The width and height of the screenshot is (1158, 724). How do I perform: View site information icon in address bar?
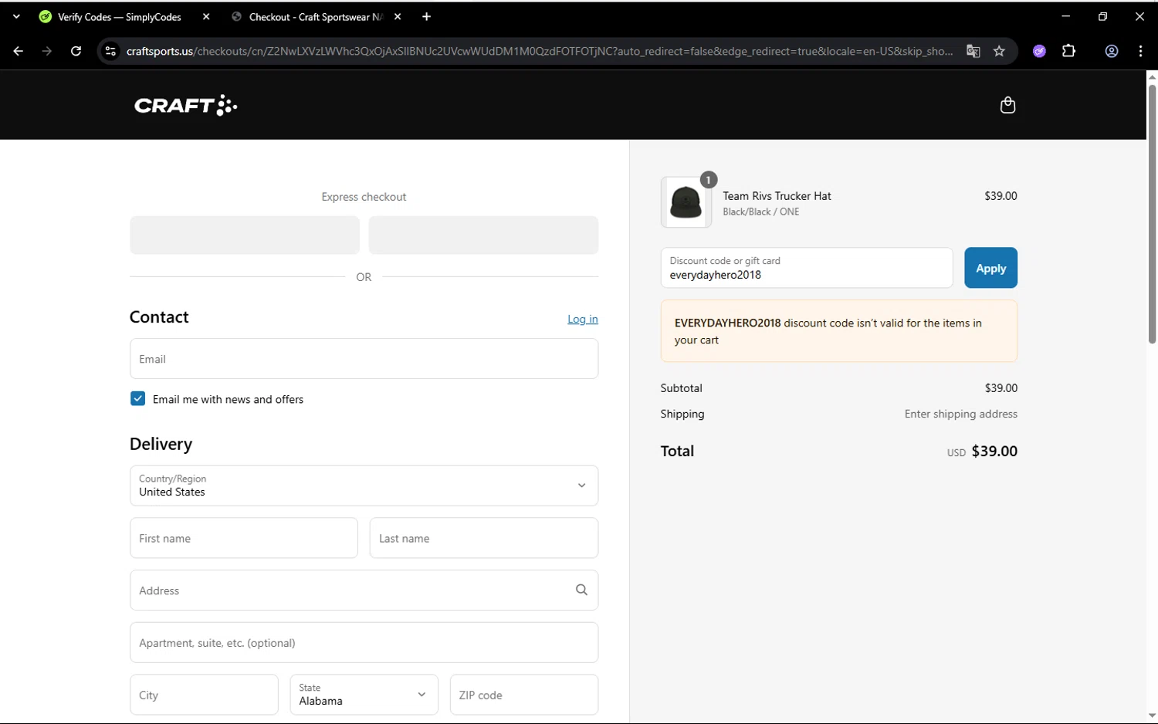tap(110, 51)
